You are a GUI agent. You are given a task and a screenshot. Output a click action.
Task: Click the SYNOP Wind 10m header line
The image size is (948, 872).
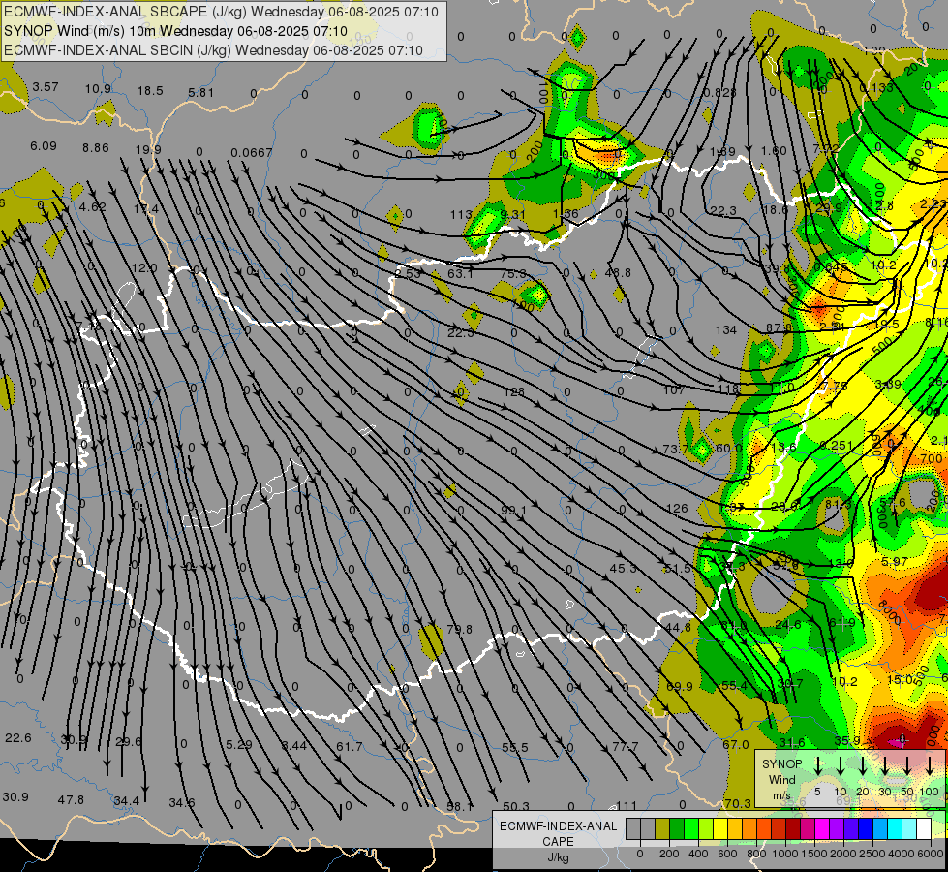tap(175, 31)
